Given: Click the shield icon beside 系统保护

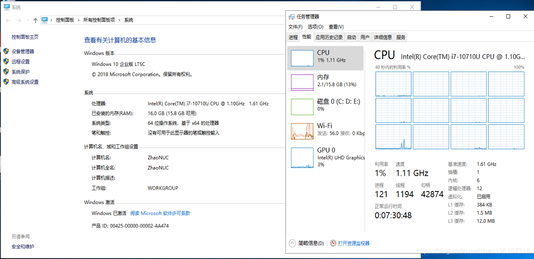Looking at the screenshot, I should (6, 72).
